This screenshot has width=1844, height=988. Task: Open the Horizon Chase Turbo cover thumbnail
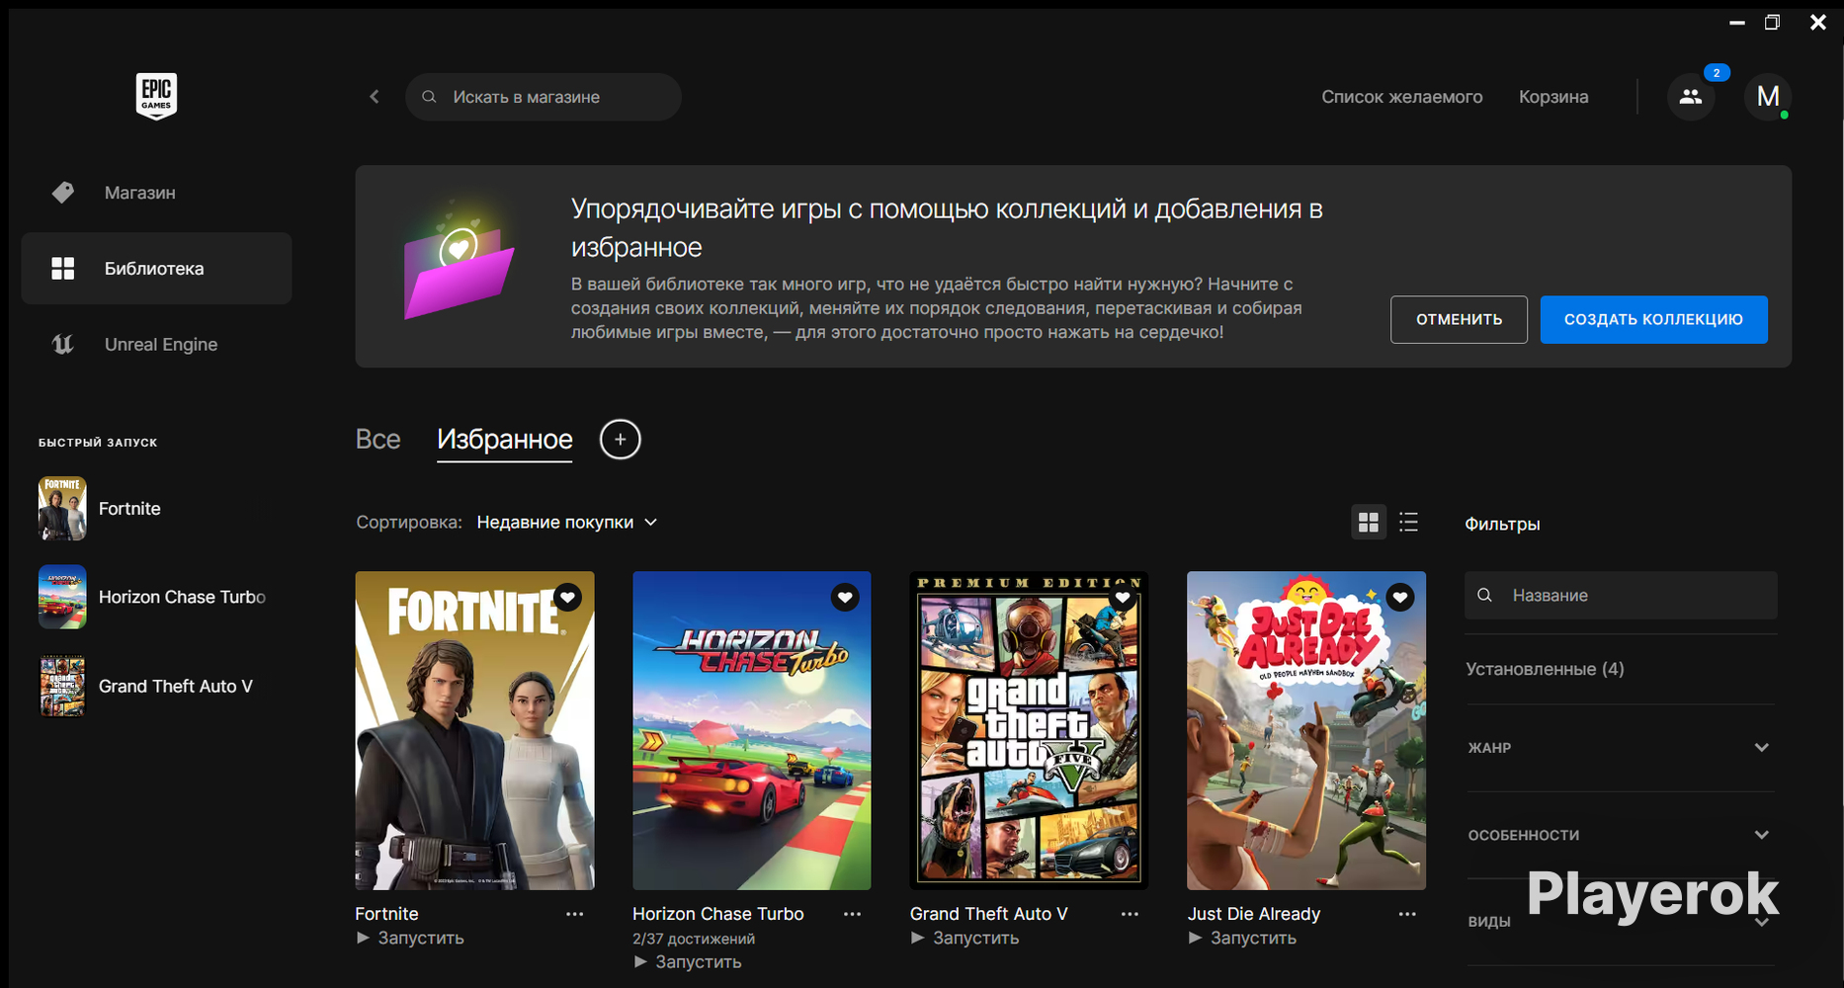pyautogui.click(x=752, y=730)
